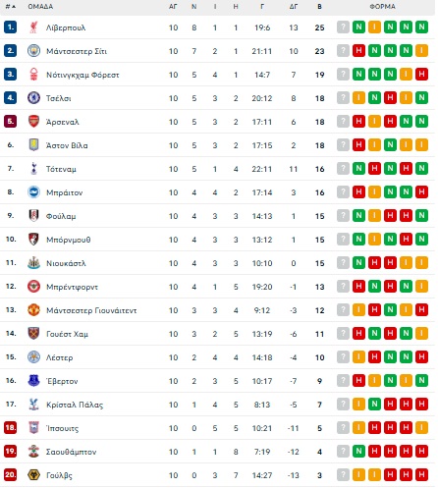Click the Tottenham cockerel crest icon

[x=33, y=169]
